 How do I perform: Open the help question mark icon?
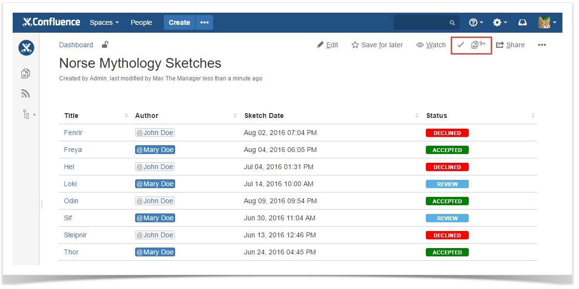[x=472, y=22]
